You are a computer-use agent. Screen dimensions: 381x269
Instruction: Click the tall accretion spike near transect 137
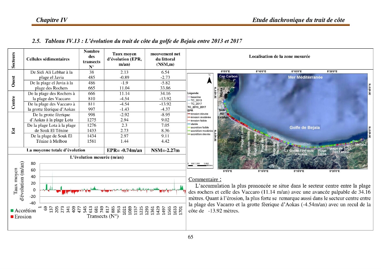coord(52,180)
